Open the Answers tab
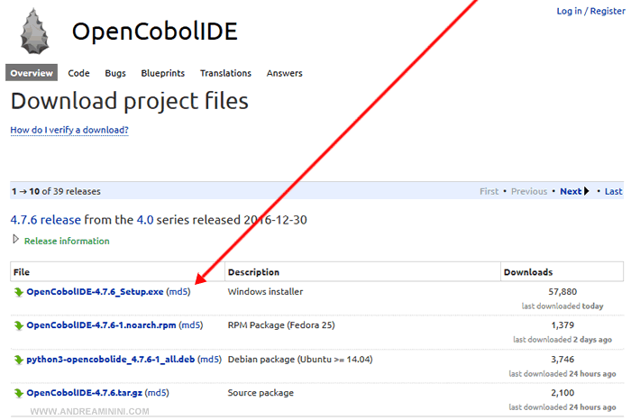This screenshot has width=631, height=420. click(x=284, y=73)
